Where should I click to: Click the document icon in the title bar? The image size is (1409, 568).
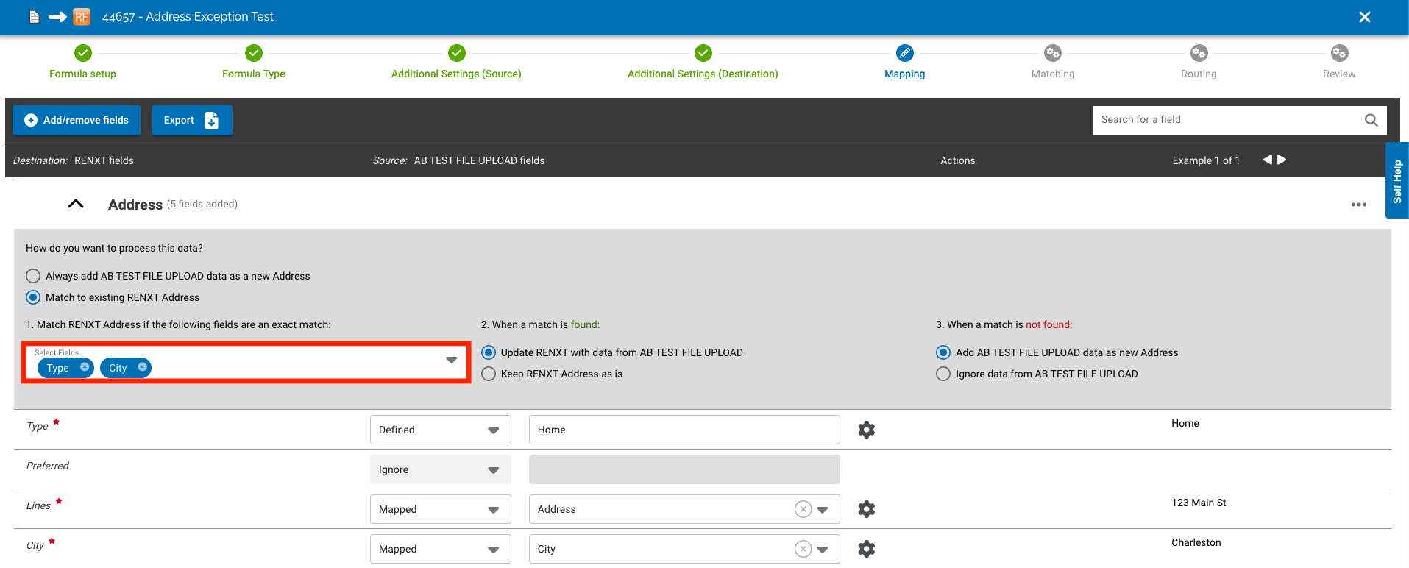[34, 16]
